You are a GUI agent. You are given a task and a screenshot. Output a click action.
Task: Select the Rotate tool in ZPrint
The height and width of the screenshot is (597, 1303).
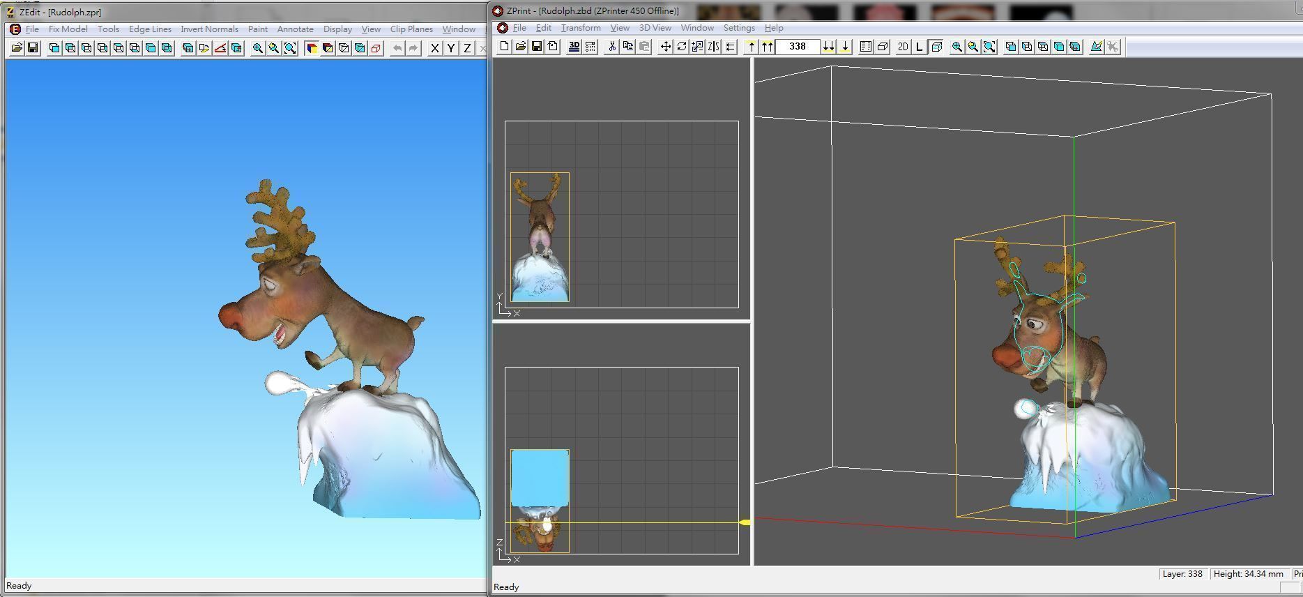[x=681, y=47]
